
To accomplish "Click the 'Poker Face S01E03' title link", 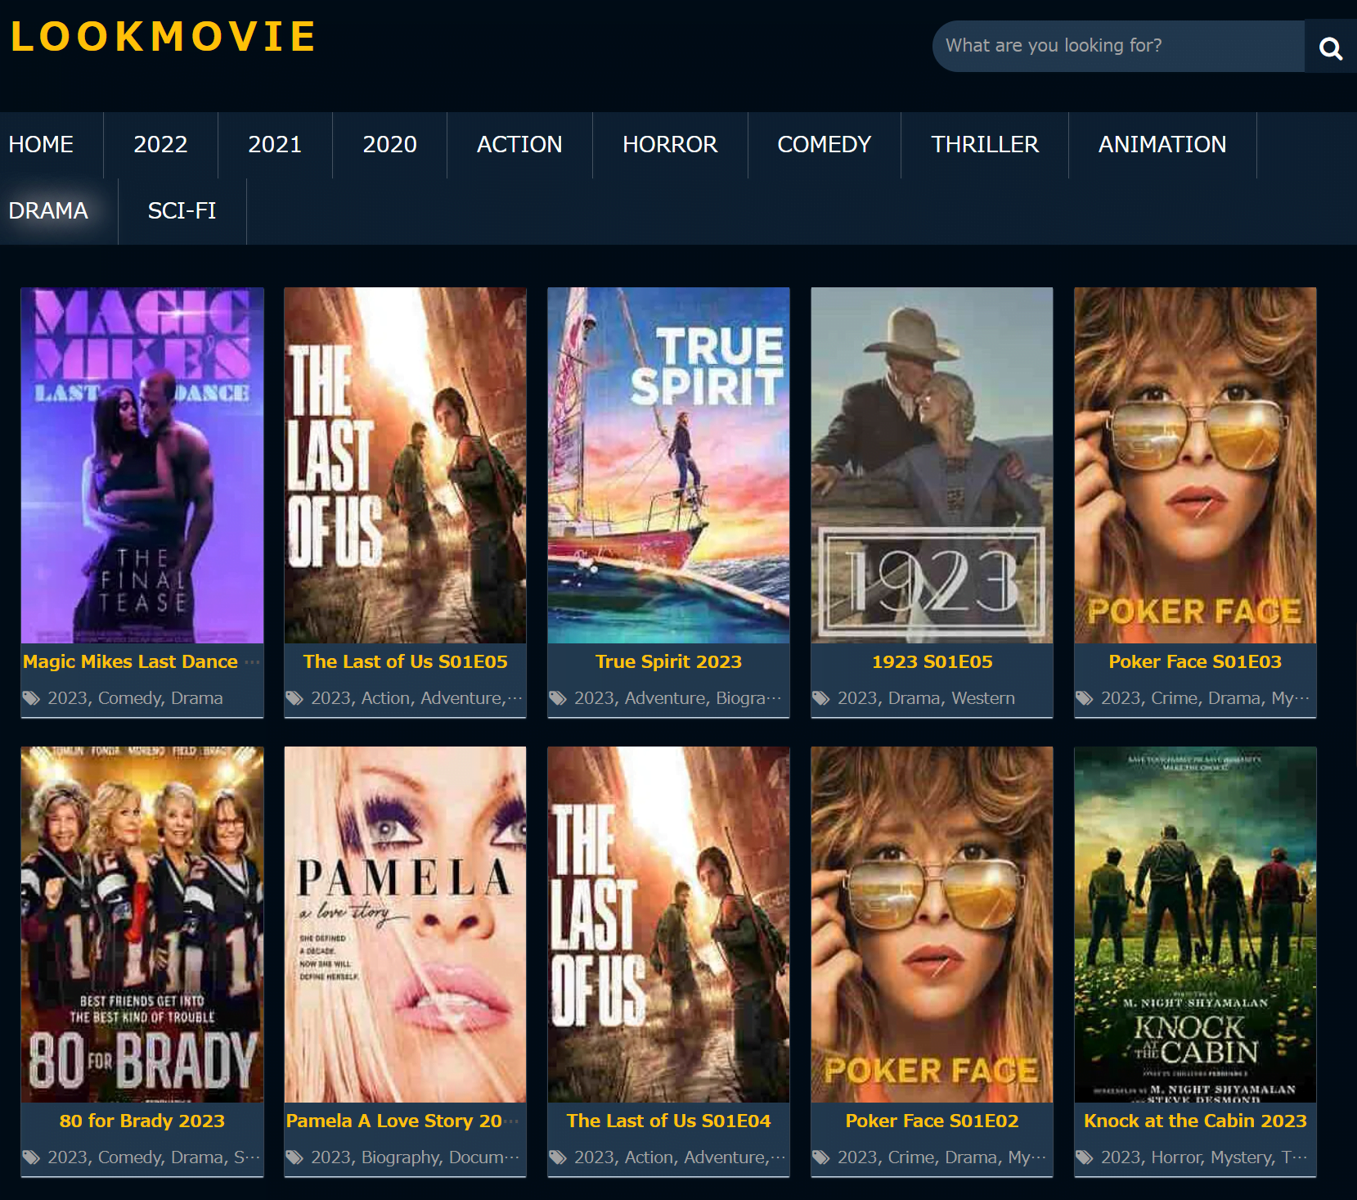I will click(x=1195, y=661).
